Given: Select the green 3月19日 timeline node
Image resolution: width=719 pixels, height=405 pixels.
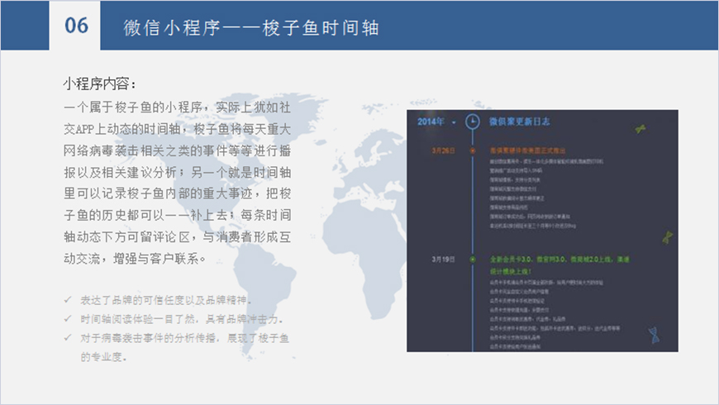Looking at the screenshot, I should click(472, 259).
